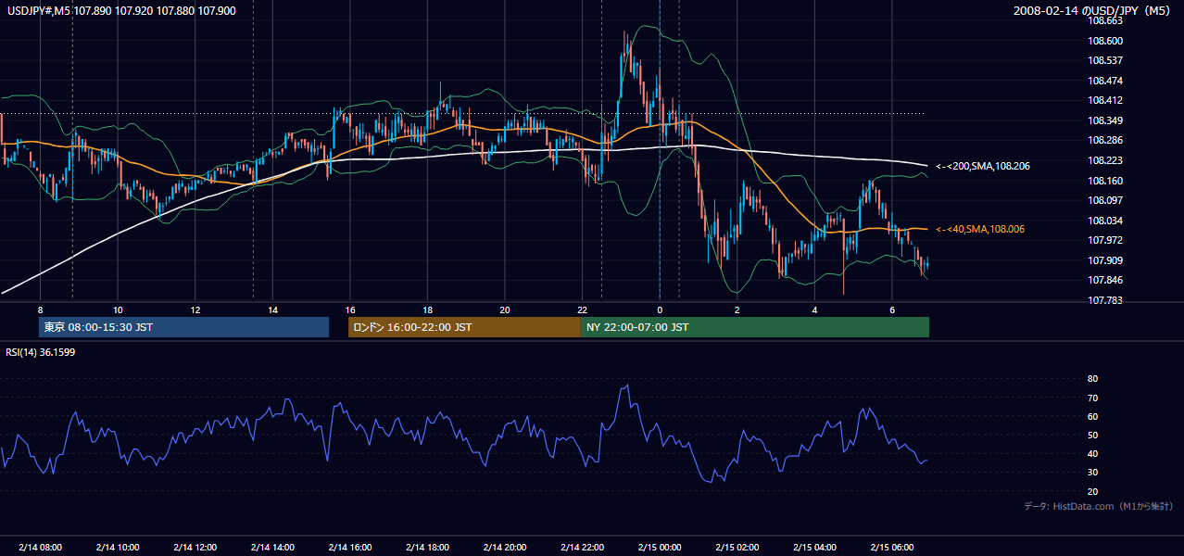Click price axis value 108.663
The width and height of the screenshot is (1184, 556).
(x=1106, y=20)
